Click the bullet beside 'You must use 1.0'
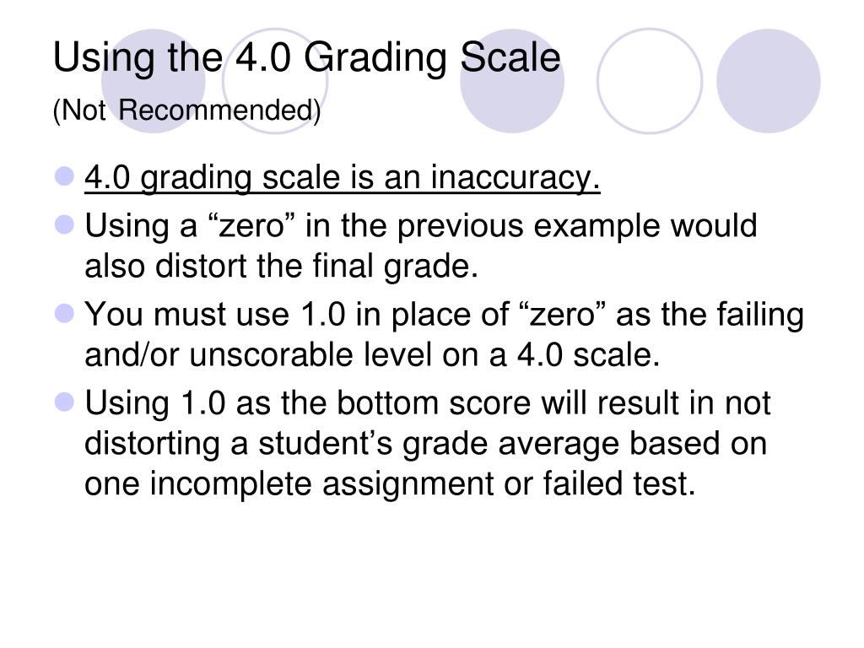Viewport: 864px width, 648px height. (65, 314)
